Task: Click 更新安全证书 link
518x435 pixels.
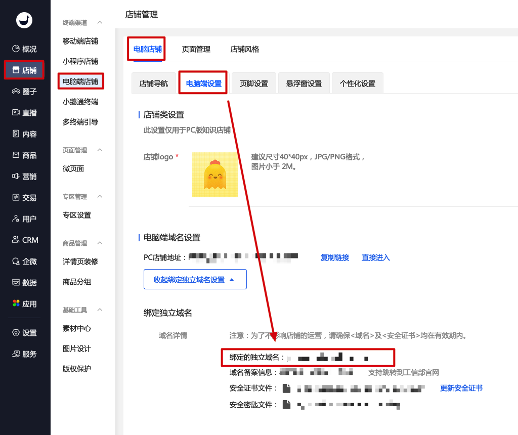Action: pos(461,388)
